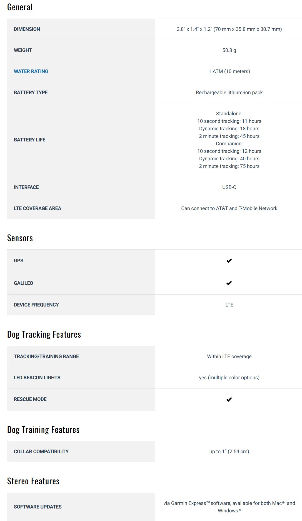Screen dimensions: 302x521
Task: Click the Rechargeable lithium-ion pack text
Action: point(229,93)
